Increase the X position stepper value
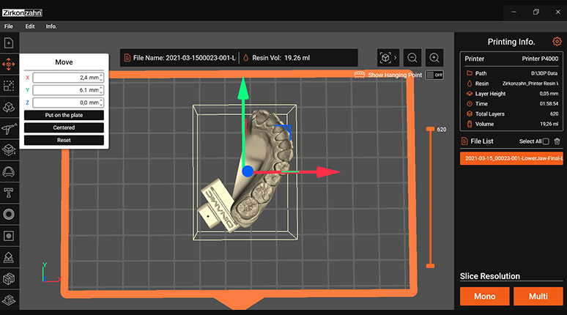The width and height of the screenshot is (567, 315). [101, 75]
